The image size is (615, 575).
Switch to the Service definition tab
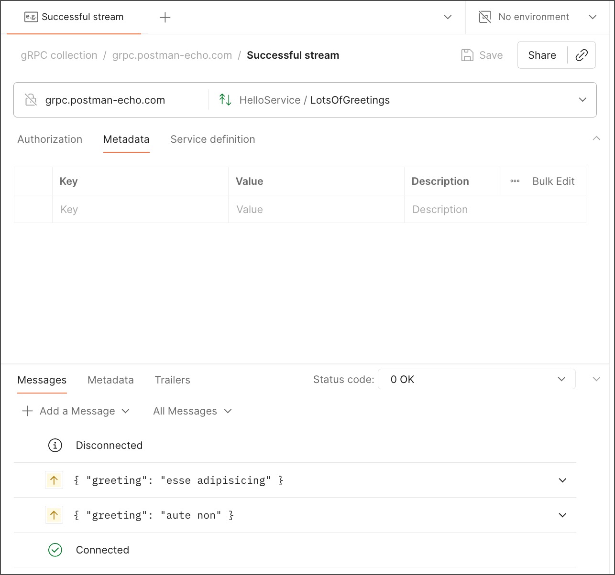pos(212,139)
